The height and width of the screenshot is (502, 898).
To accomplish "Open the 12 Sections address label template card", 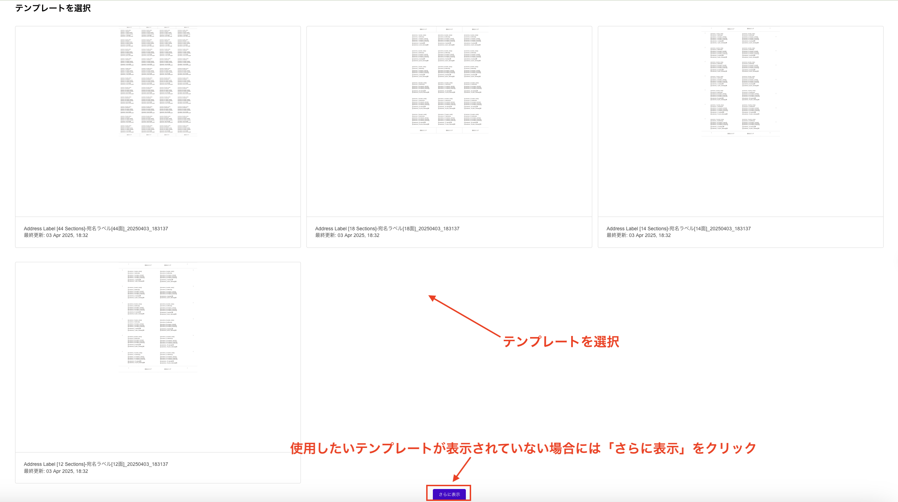I will point(158,372).
